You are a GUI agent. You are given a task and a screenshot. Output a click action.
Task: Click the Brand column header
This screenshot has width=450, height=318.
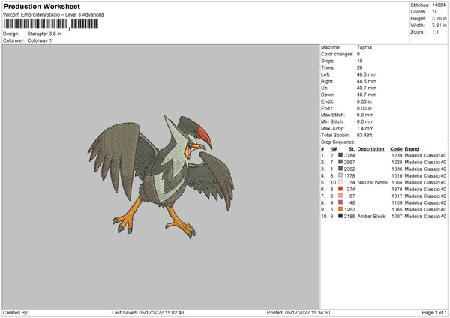pos(412,149)
